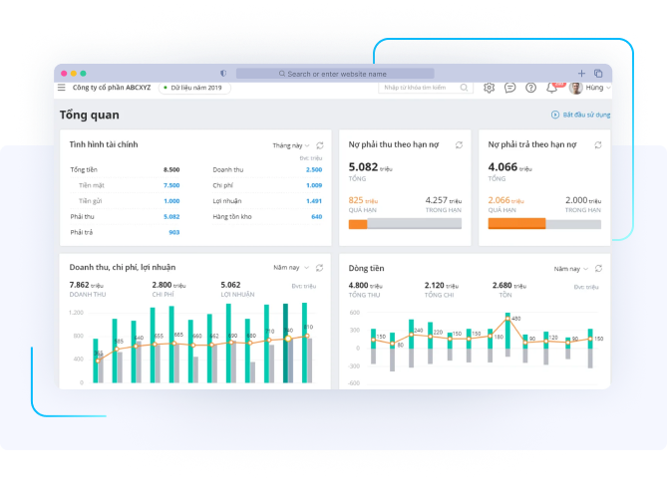Image resolution: width=667 pixels, height=479 pixels.
Task: Click the 2.120 triệu TỔNG CHI figure
Action: (x=442, y=286)
